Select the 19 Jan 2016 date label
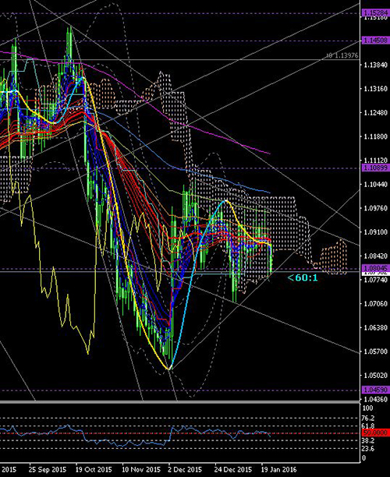This screenshot has width=390, height=477. (278, 469)
